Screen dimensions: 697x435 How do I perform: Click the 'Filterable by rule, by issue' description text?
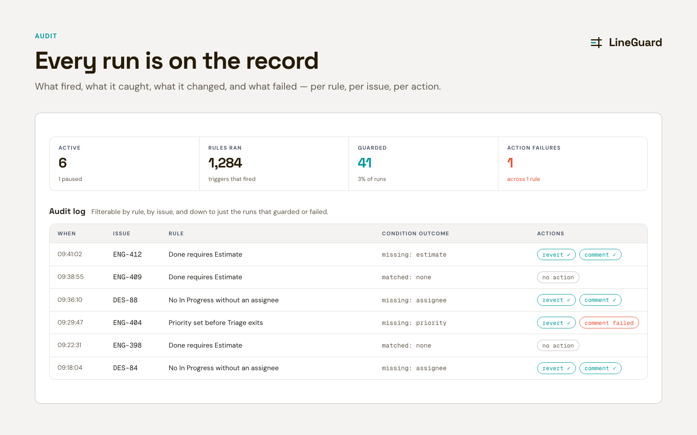click(x=210, y=212)
